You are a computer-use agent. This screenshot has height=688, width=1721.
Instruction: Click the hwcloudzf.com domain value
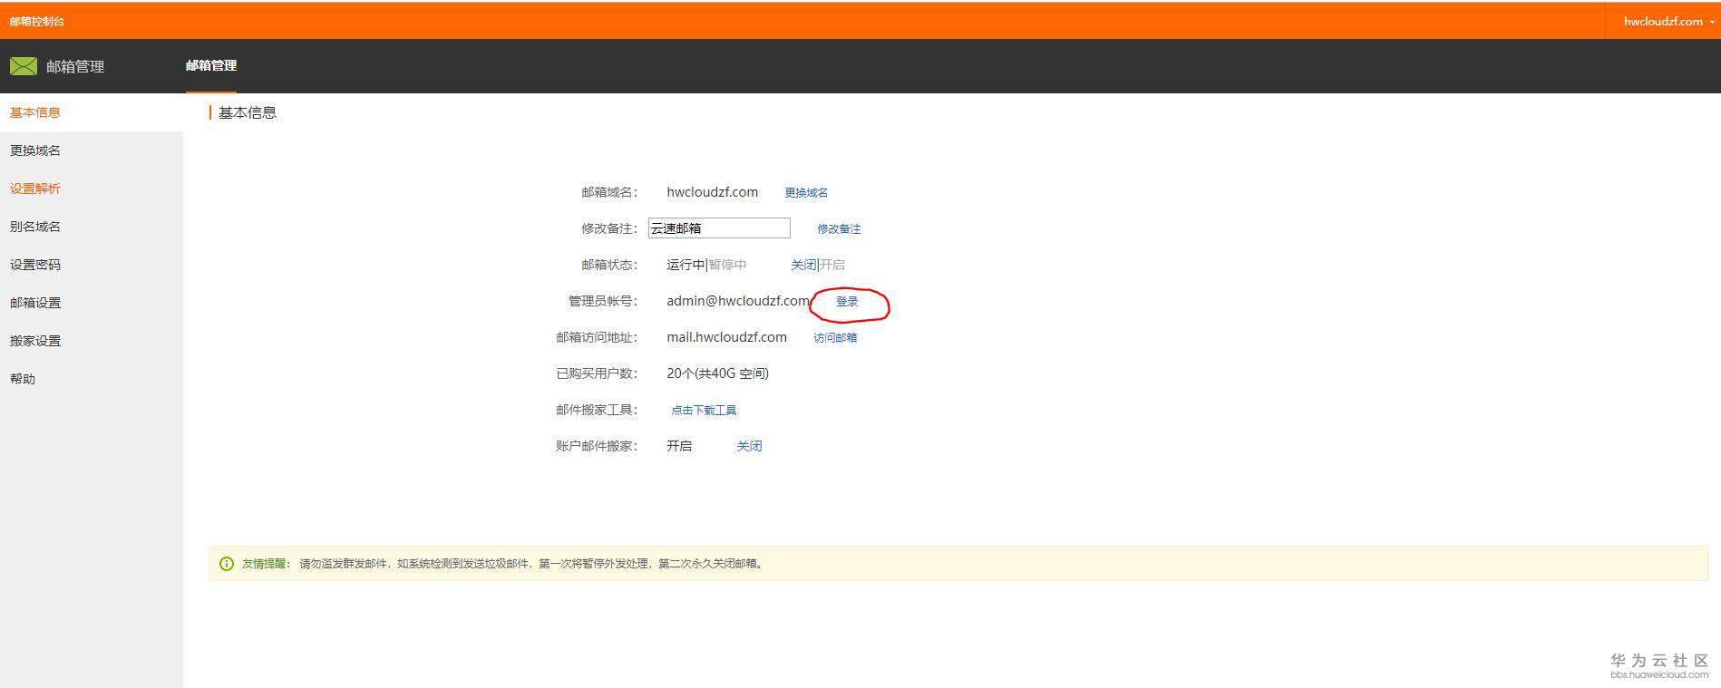click(x=713, y=192)
